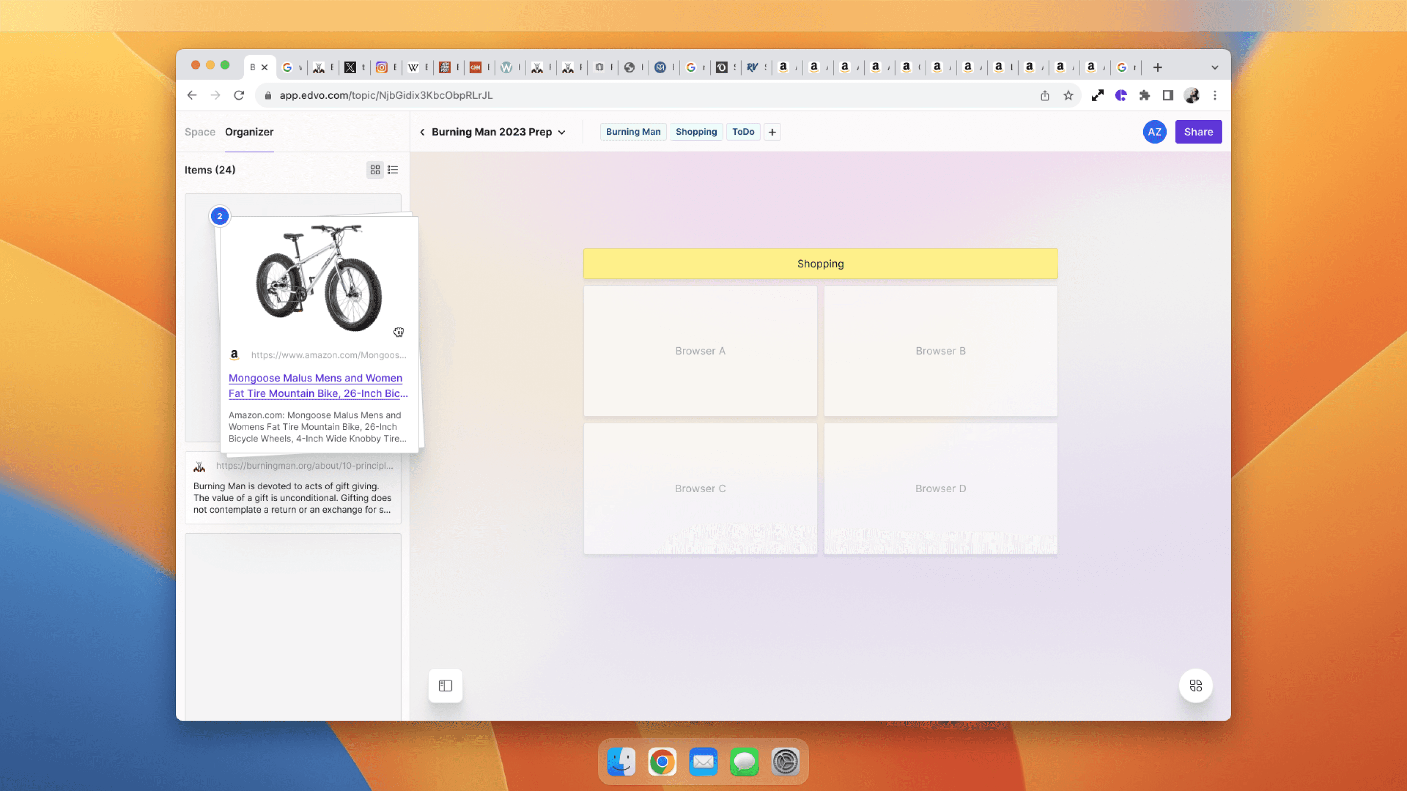Click the Edvo extension icon

1121,96
